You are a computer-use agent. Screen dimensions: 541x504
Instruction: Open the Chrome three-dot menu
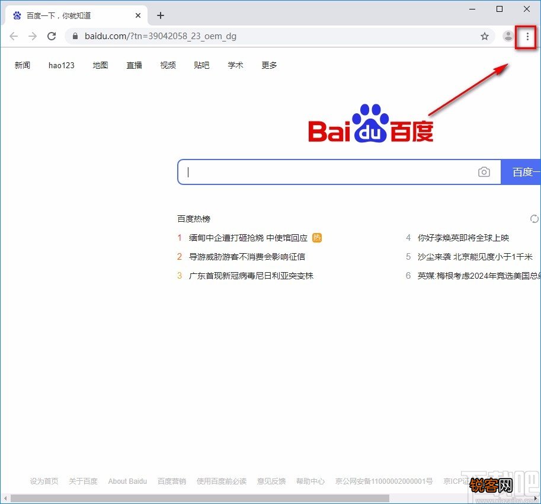527,36
